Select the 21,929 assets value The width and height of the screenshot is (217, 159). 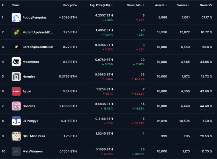point(162,121)
